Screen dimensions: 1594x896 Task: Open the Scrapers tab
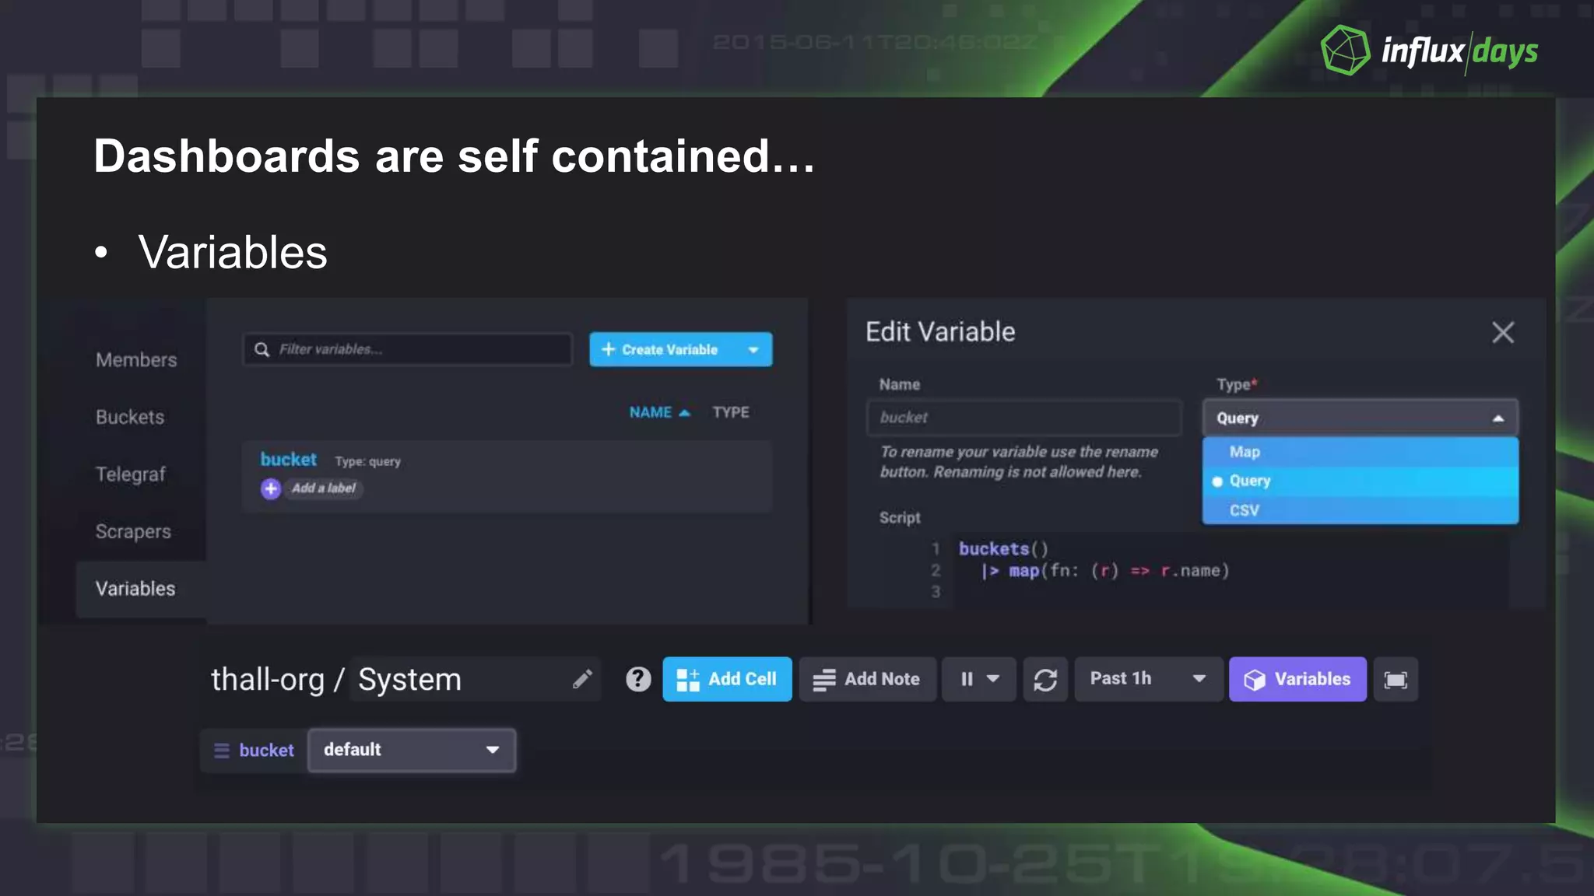(x=133, y=532)
